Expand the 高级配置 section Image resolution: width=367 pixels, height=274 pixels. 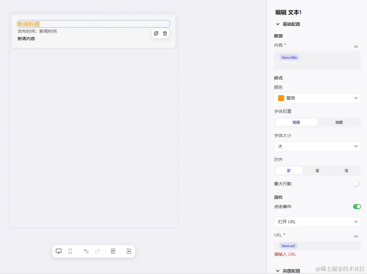pyautogui.click(x=278, y=270)
